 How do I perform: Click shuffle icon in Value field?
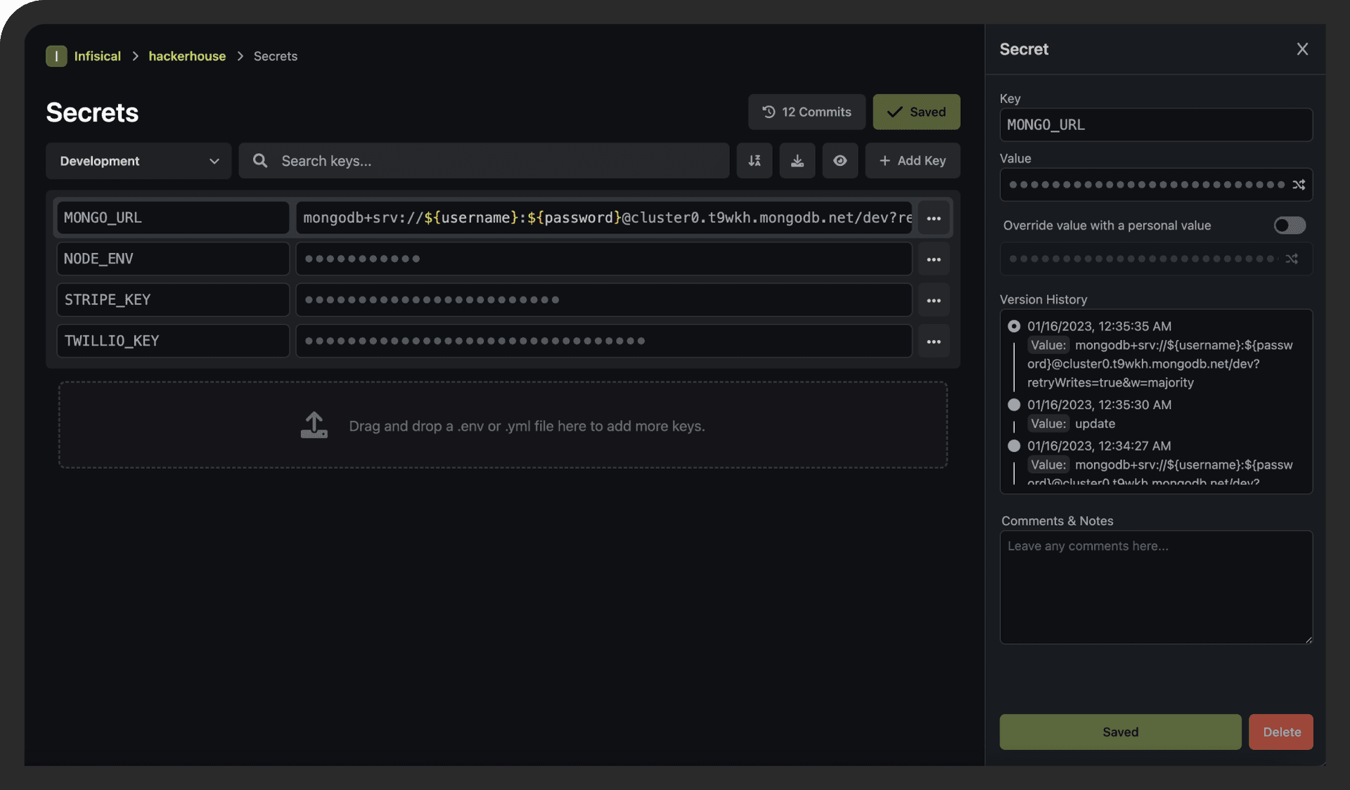(1298, 185)
